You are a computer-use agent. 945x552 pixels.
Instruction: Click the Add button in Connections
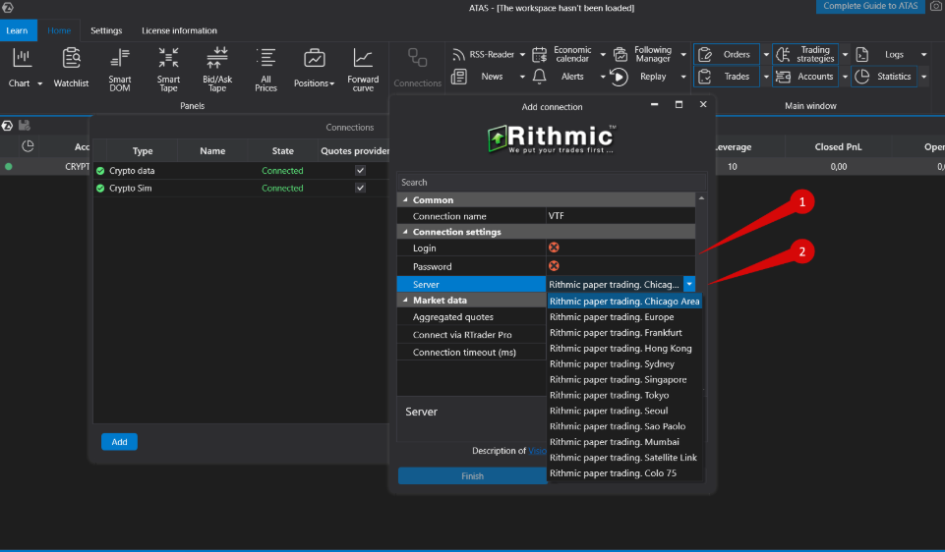119,442
